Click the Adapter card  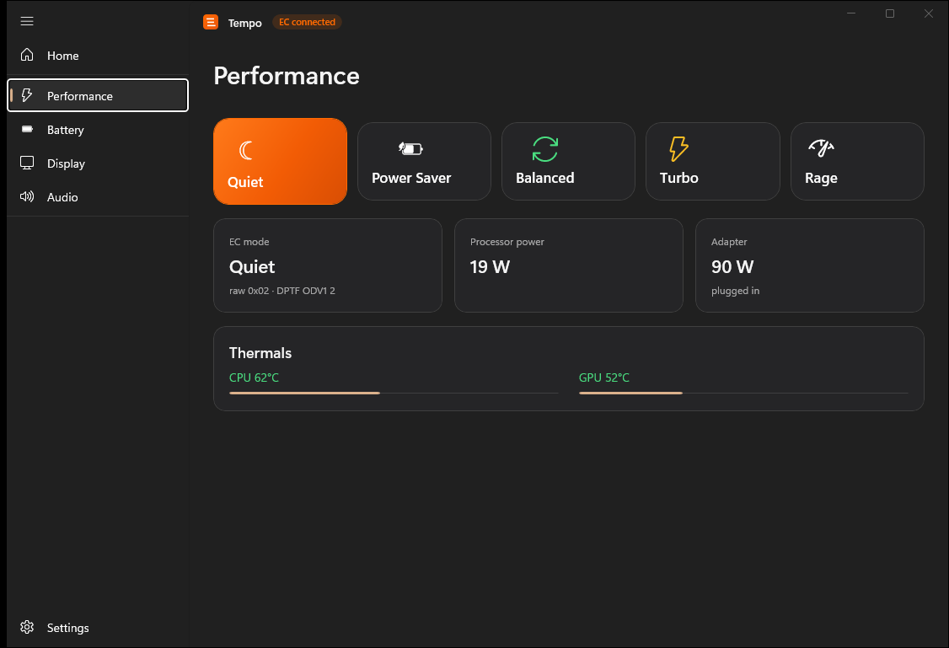[x=810, y=265]
